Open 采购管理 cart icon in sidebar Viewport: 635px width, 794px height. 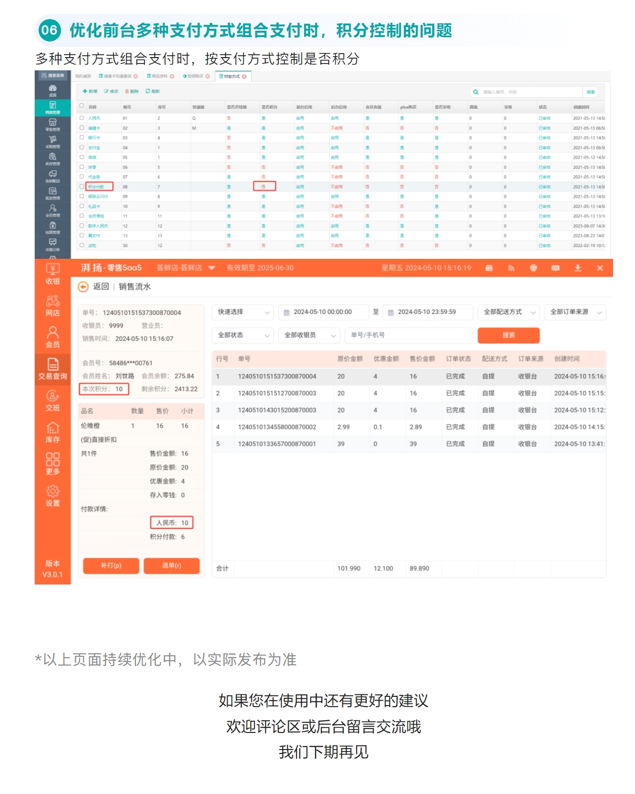[x=53, y=142]
